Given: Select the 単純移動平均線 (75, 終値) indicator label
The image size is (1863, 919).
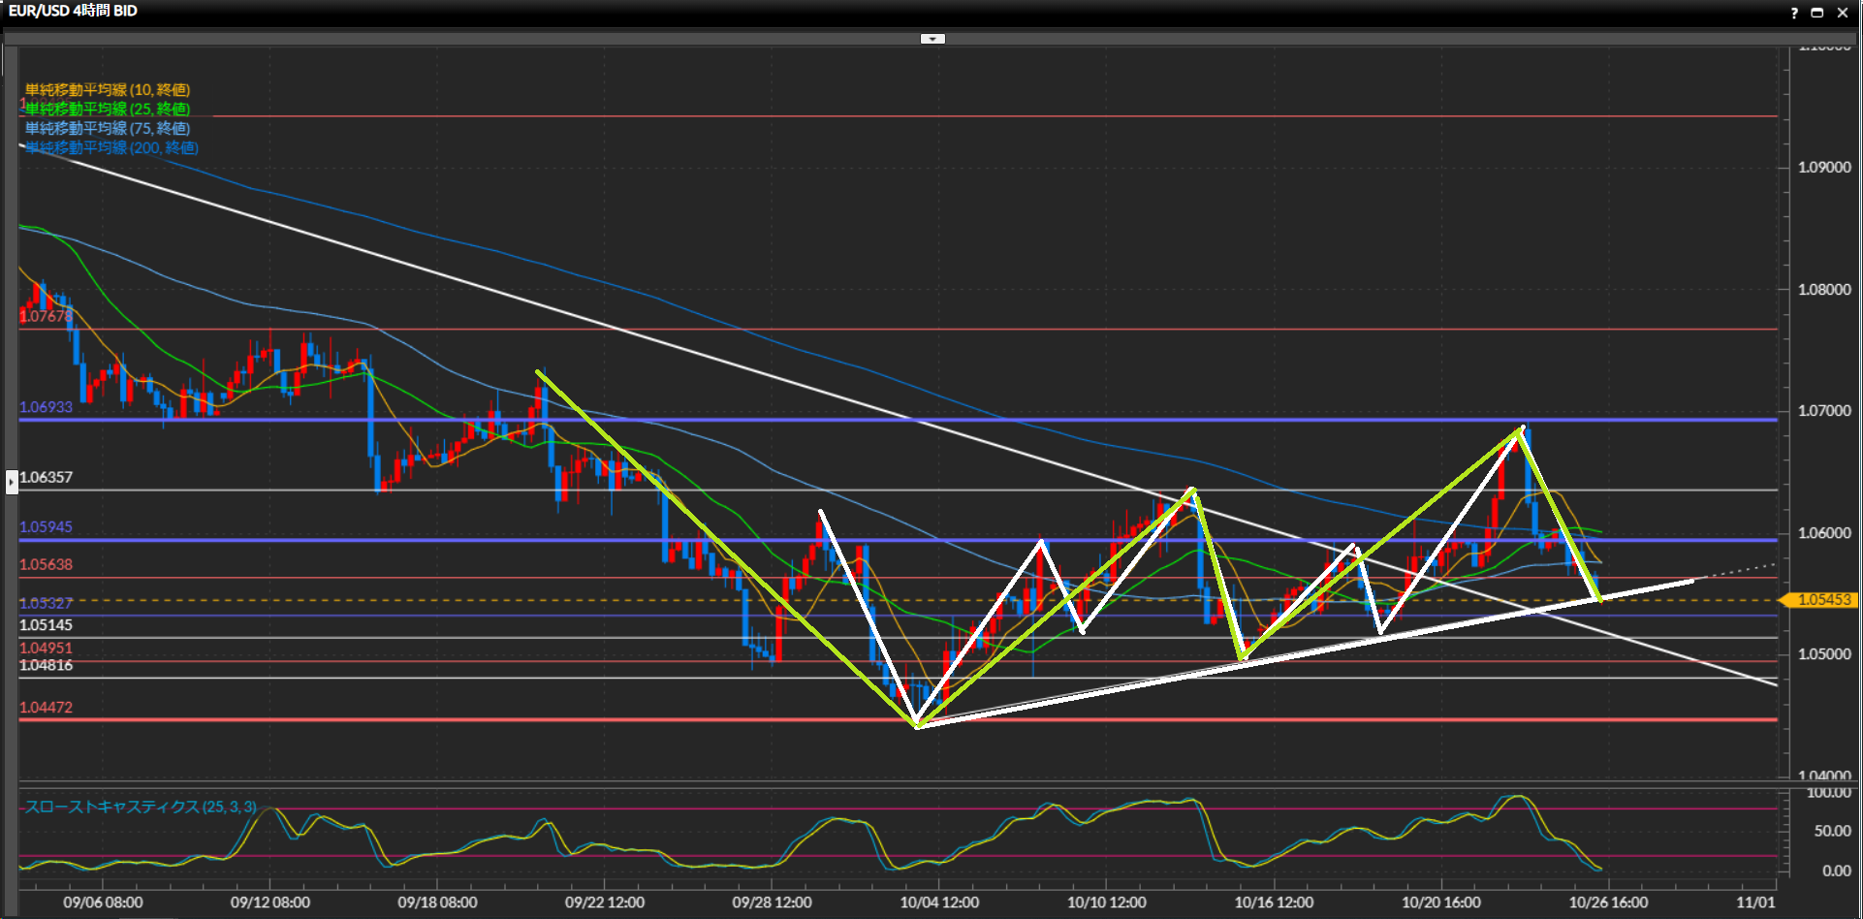Looking at the screenshot, I should (x=108, y=128).
